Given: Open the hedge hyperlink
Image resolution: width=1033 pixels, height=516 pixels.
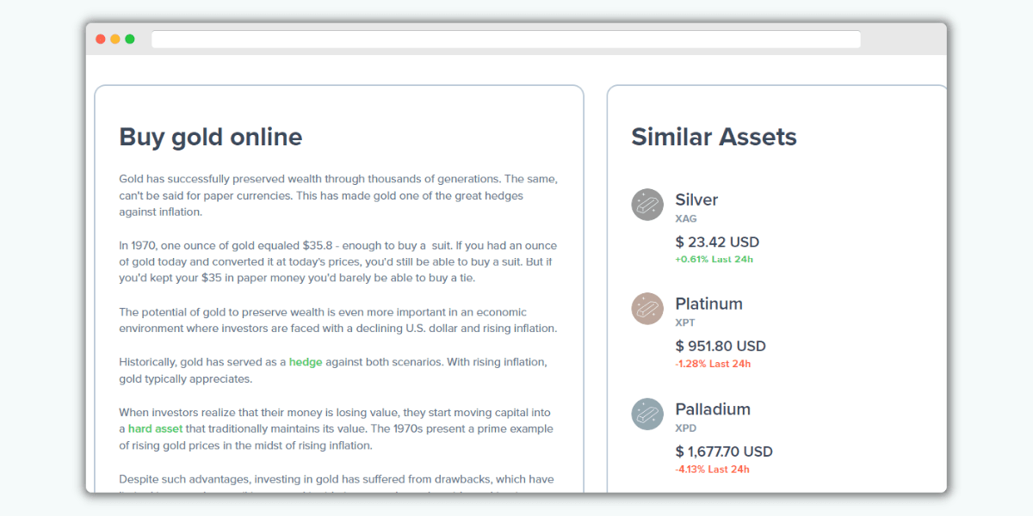Looking at the screenshot, I should (x=306, y=361).
